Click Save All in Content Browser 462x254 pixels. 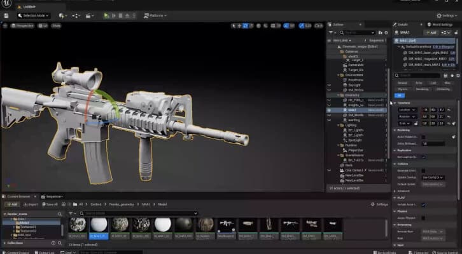click(50, 204)
